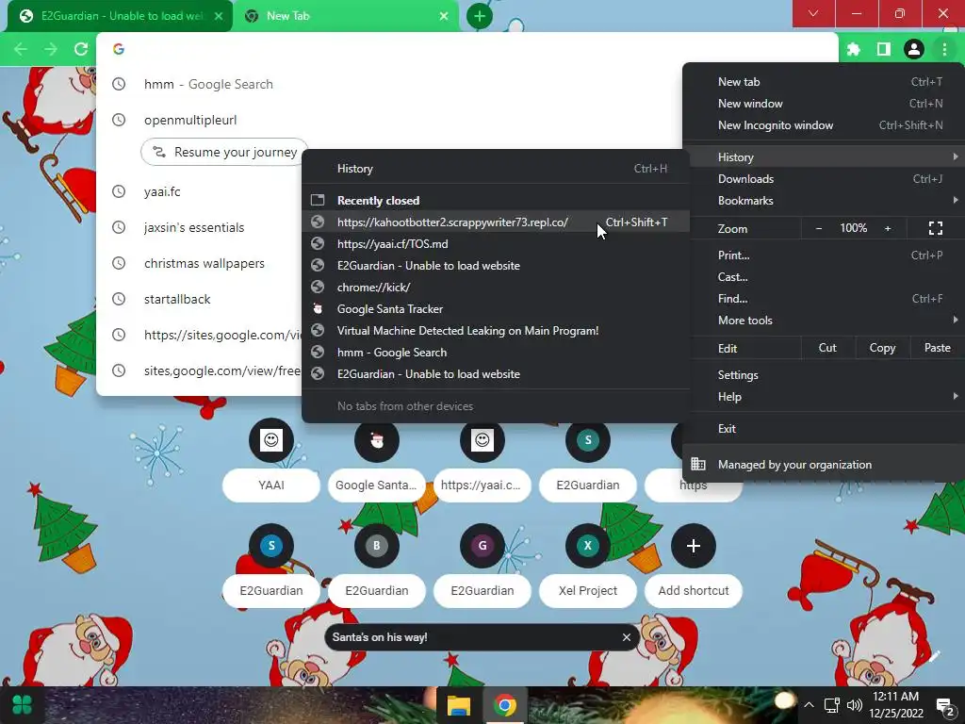Open the network tray icon
Viewport: 965px width, 724px height.
[832, 705]
